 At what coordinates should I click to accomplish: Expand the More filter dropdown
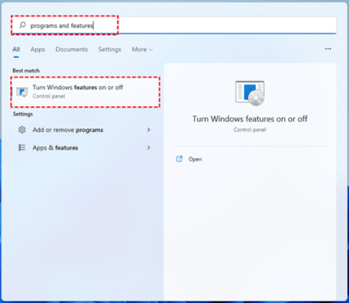(x=142, y=49)
